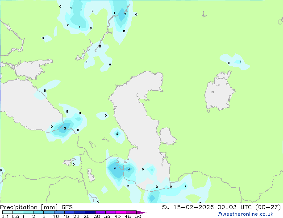Click the 15–20 mm blue legend swatch
The width and height of the screenshot is (283, 218).
(x=69, y=212)
